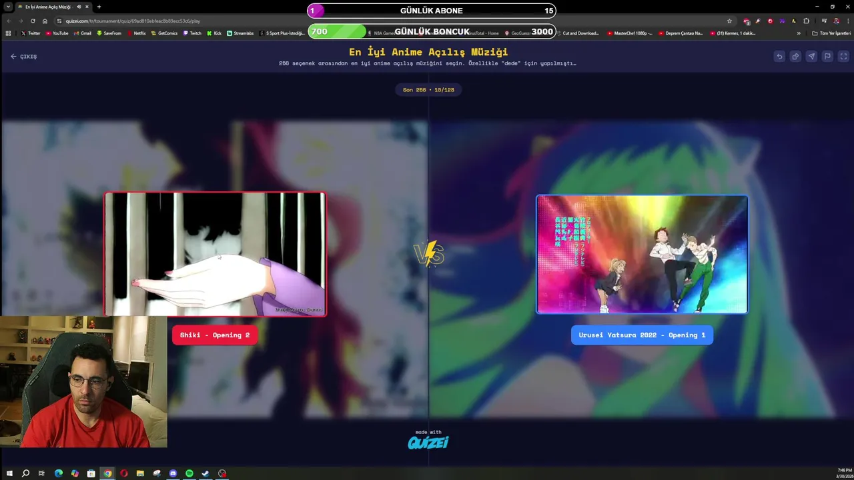Click the browser forward arrow
854x480 pixels.
point(21,21)
